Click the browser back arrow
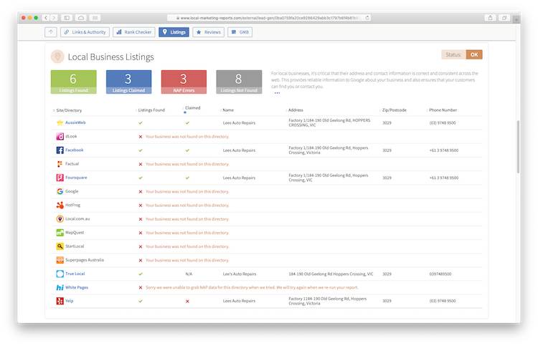Image resolution: width=538 pixels, height=346 pixels. tap(46, 17)
